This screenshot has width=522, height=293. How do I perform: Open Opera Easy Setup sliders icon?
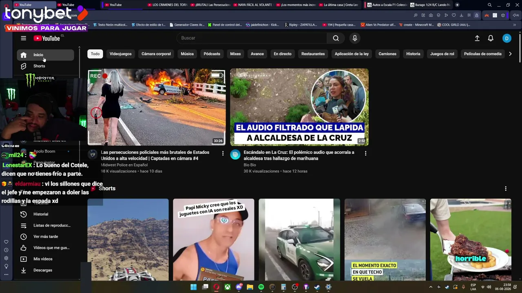coord(469,15)
